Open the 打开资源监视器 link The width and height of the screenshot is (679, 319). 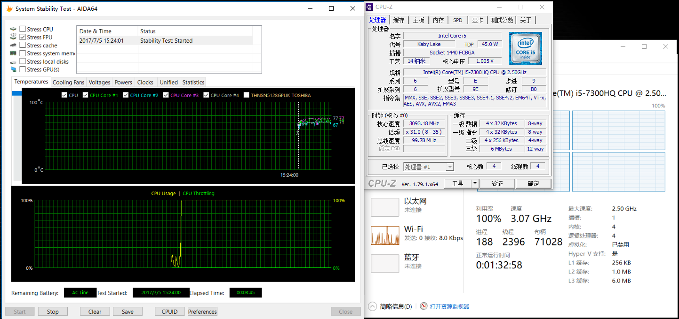tap(449, 306)
